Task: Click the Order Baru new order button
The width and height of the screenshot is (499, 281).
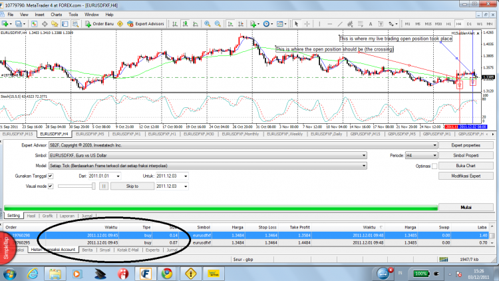Action: click(x=100, y=24)
